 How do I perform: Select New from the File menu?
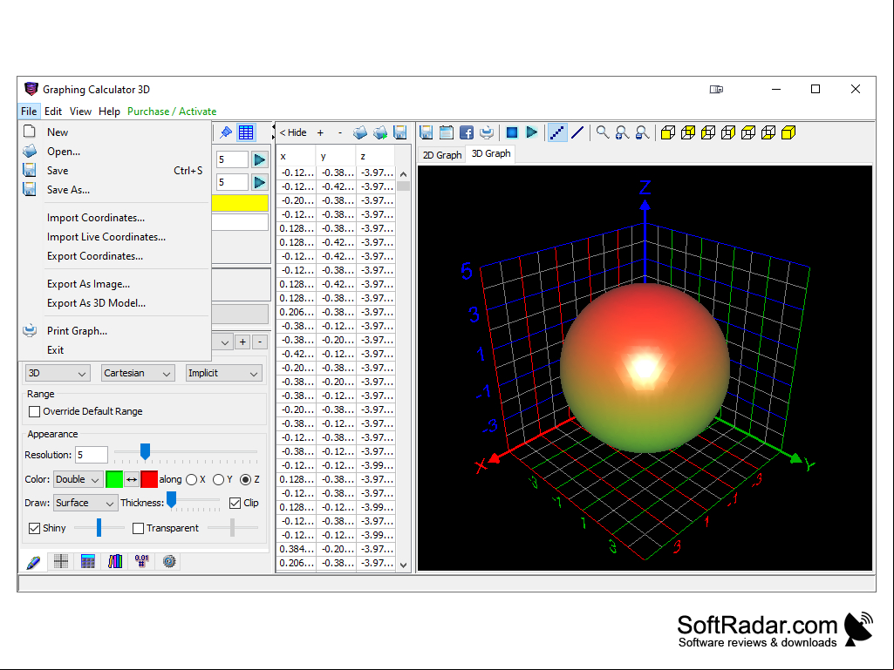pyautogui.click(x=115, y=132)
